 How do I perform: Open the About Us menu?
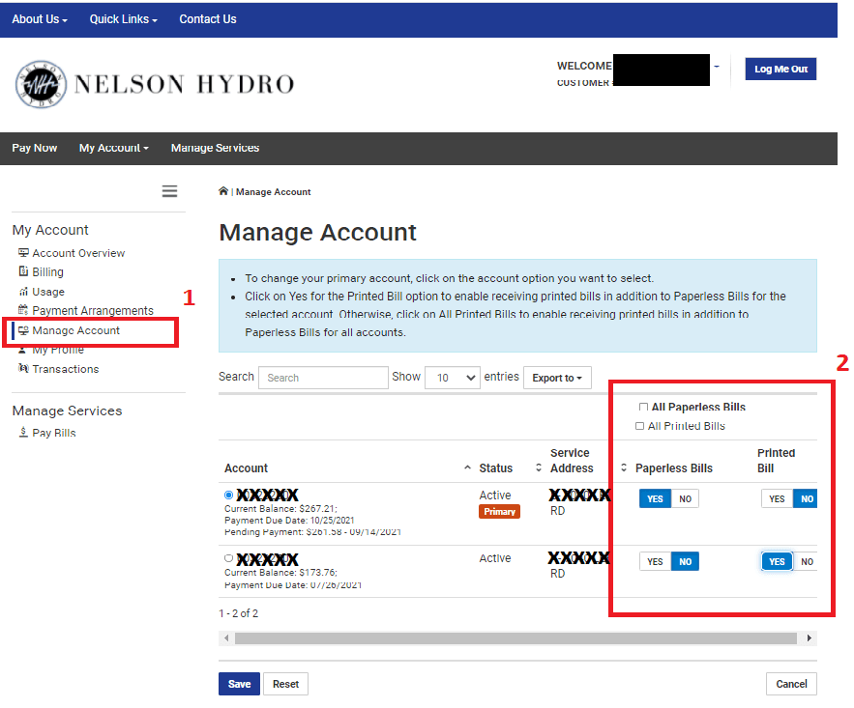tap(40, 19)
